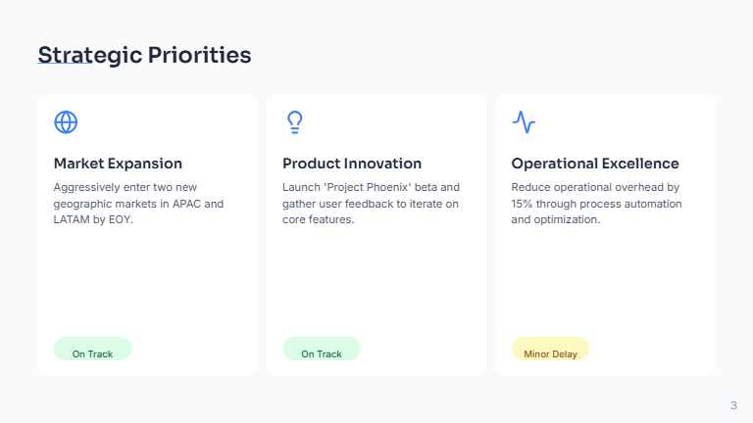753x423 pixels.
Task: Click the globe icon in Market Expansion card
Action: pos(66,122)
